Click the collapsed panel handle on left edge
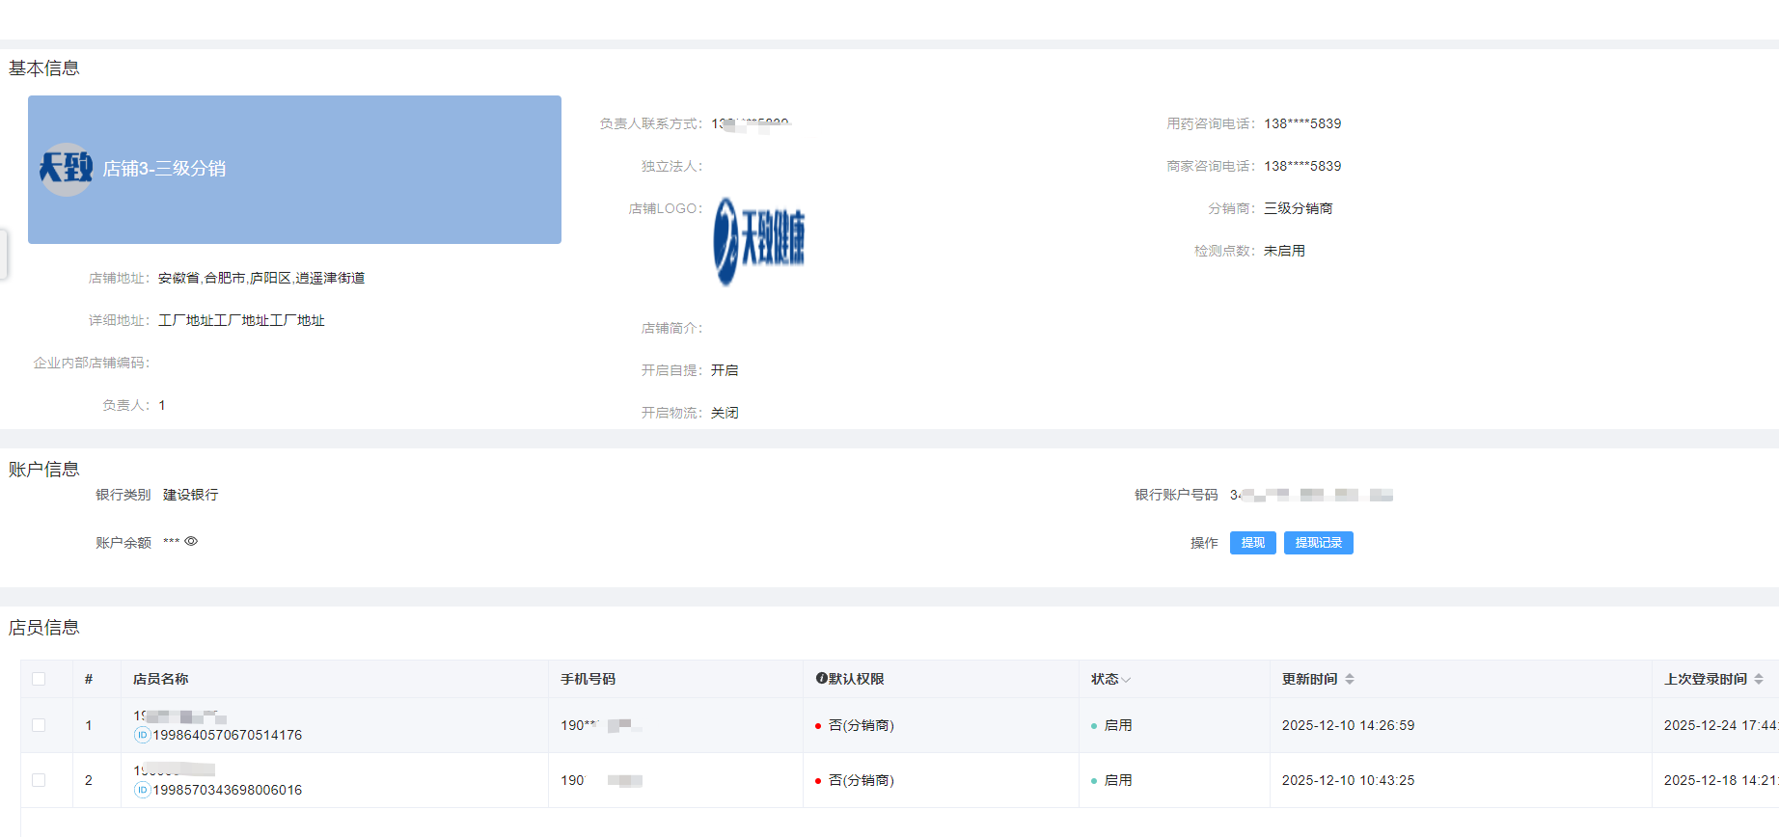This screenshot has height=837, width=1779. [x=3, y=254]
